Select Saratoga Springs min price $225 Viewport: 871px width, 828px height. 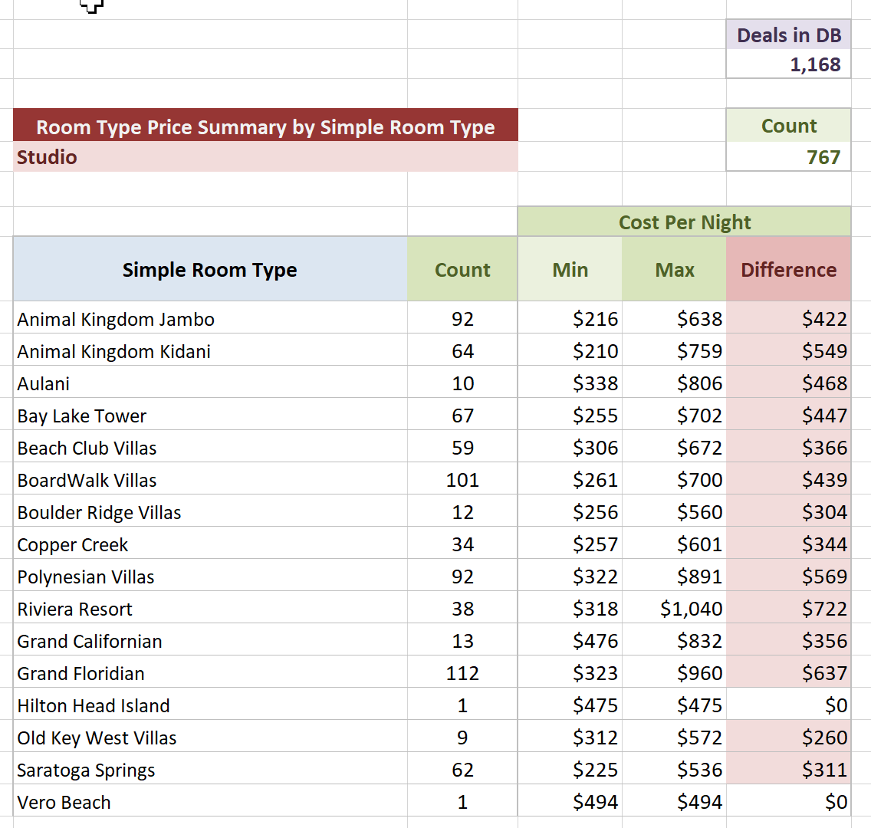595,770
